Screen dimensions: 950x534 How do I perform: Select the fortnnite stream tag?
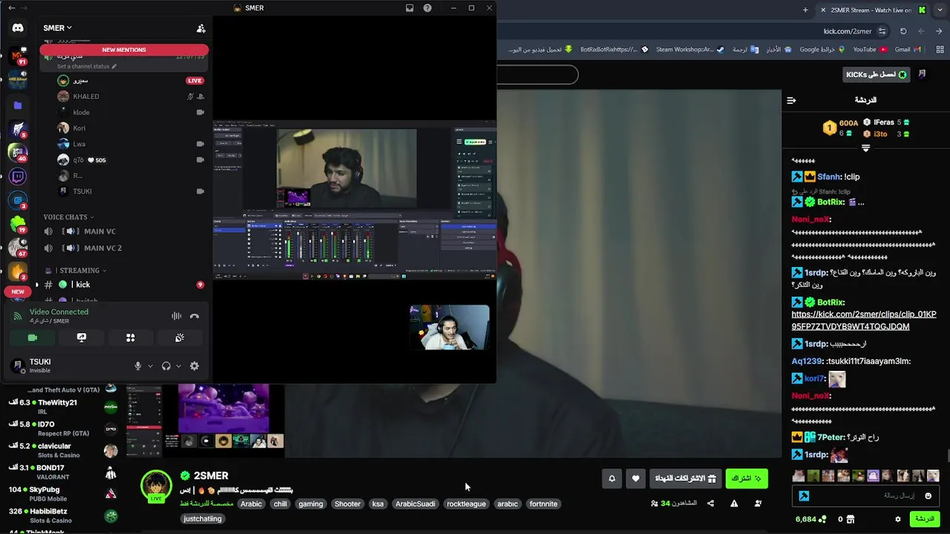coord(543,504)
